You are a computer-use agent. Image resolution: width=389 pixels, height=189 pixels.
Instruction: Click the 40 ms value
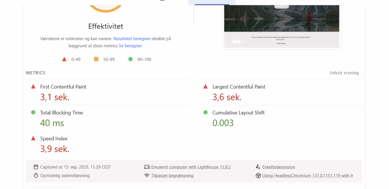[52, 123]
